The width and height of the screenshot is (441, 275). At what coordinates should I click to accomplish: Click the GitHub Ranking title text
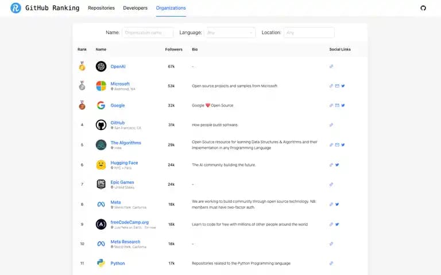pyautogui.click(x=52, y=8)
